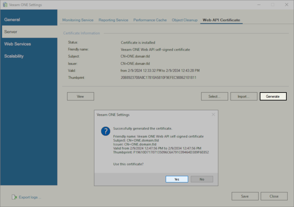Click the Veeam ONE Settings title bar icon
The image size is (294, 207).
coord(5,5)
